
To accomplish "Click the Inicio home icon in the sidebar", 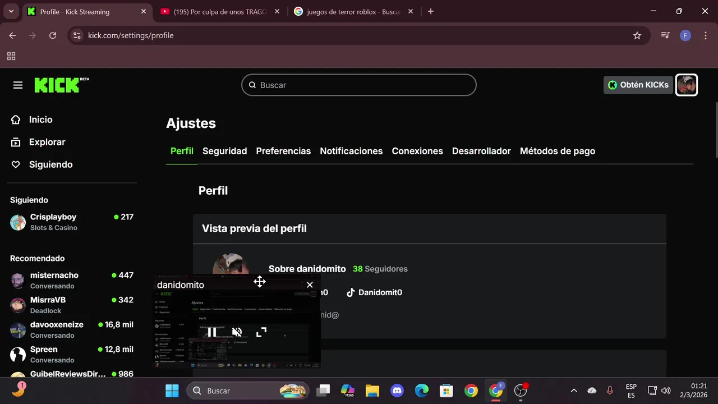I will pos(16,120).
